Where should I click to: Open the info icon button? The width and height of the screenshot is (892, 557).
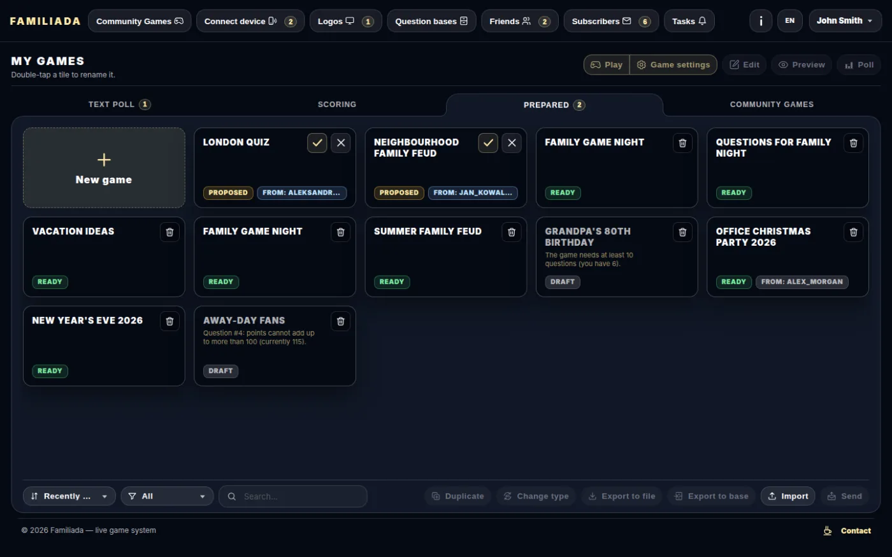pos(761,21)
